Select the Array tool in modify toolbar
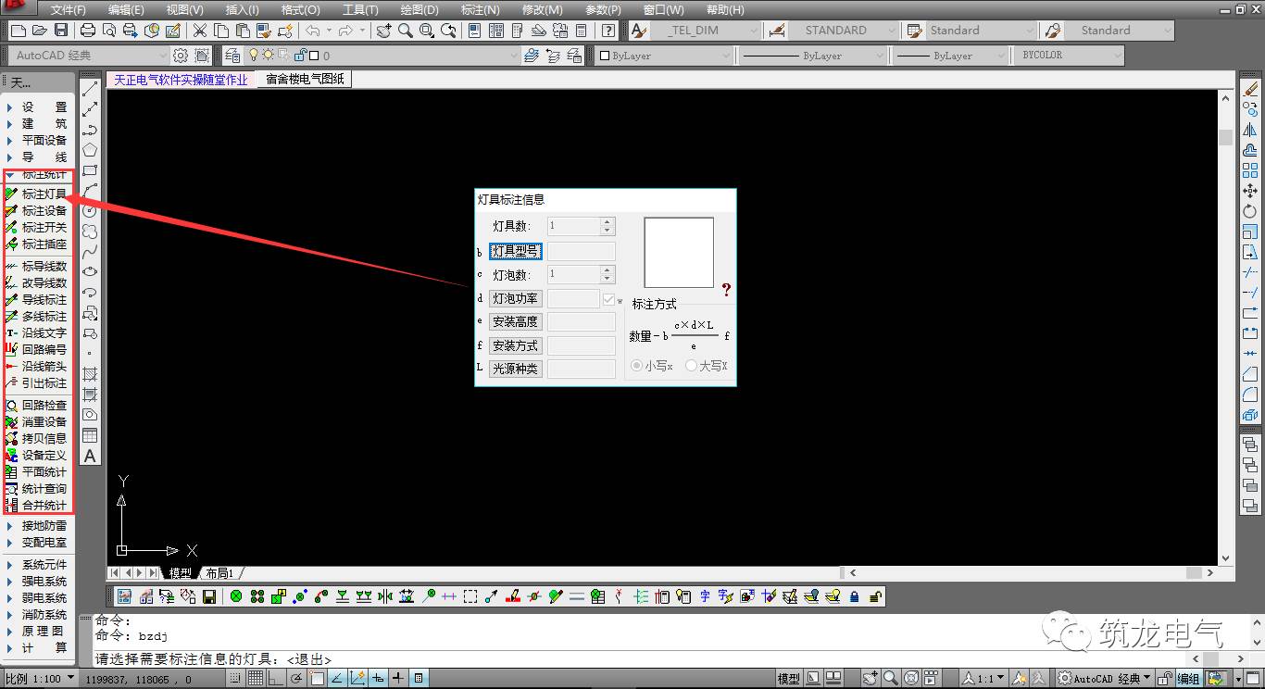Image resolution: width=1265 pixels, height=689 pixels. click(1250, 170)
